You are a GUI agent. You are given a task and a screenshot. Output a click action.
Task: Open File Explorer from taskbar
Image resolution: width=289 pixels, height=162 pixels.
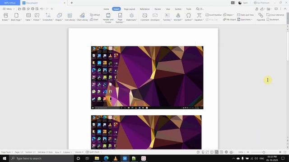pos(97,158)
